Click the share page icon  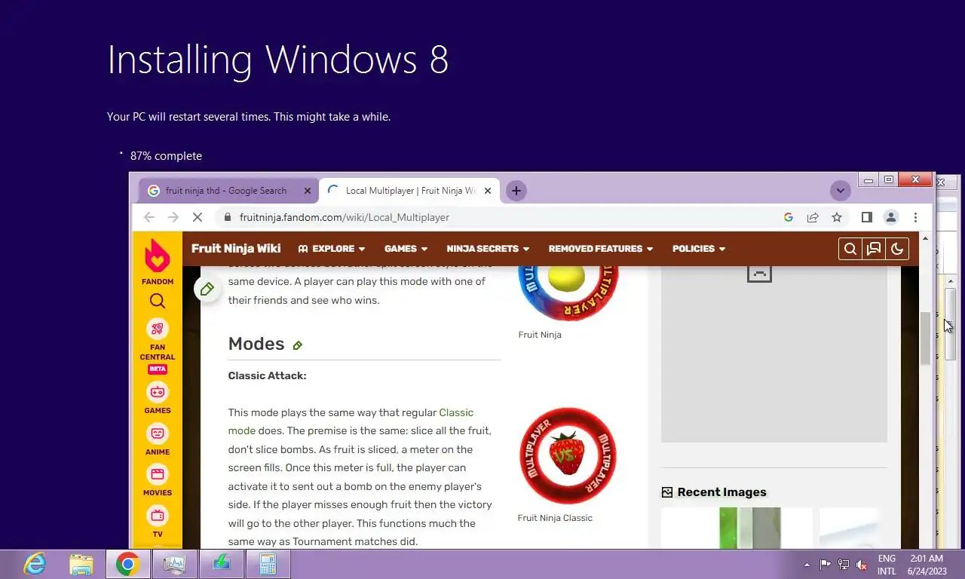813,217
